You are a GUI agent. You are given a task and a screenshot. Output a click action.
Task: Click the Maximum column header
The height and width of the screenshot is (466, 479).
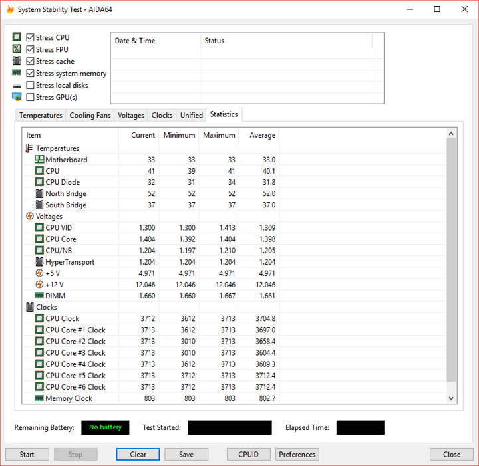pos(219,135)
